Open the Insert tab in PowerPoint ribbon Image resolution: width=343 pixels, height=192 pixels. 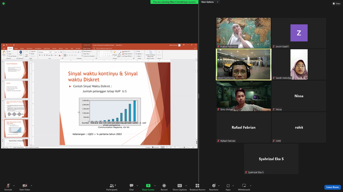pyautogui.click(x=16, y=49)
